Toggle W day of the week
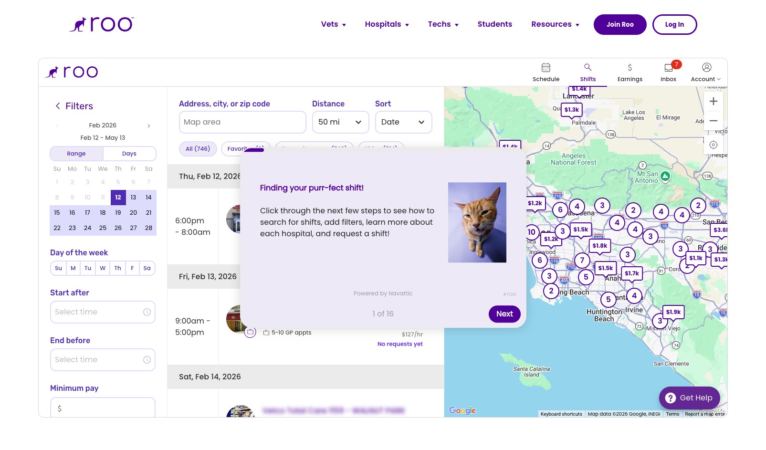 point(103,268)
